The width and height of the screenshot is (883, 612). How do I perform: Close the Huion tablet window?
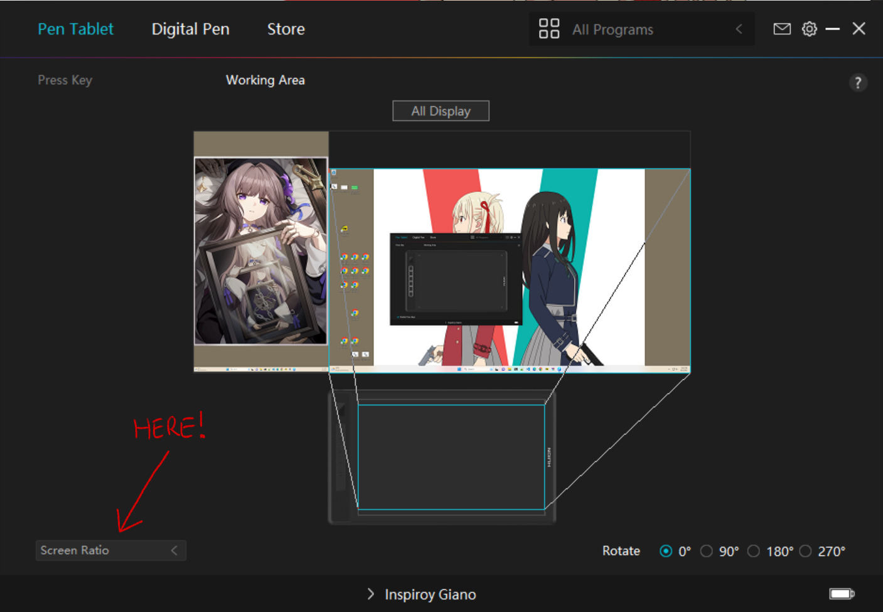tap(859, 29)
